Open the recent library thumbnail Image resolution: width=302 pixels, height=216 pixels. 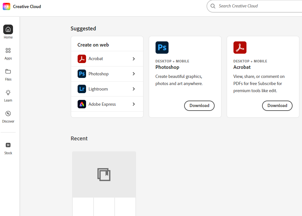click(104, 175)
